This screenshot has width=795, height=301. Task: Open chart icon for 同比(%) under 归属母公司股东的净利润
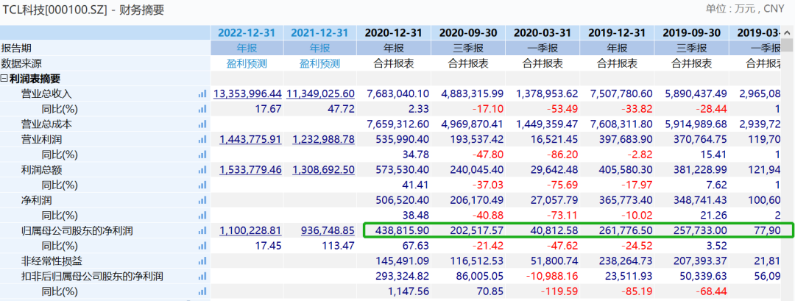203,246
